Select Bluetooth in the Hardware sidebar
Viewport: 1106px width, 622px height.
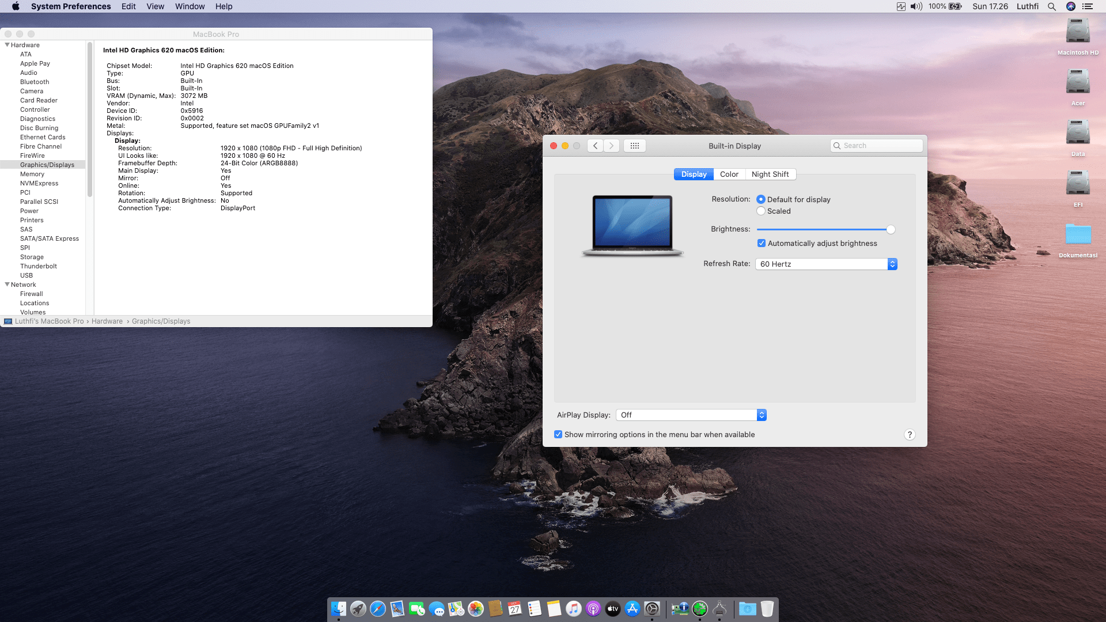(x=35, y=82)
